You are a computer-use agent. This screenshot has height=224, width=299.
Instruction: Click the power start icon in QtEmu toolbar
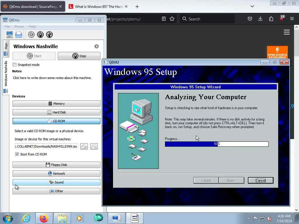click(x=31, y=34)
